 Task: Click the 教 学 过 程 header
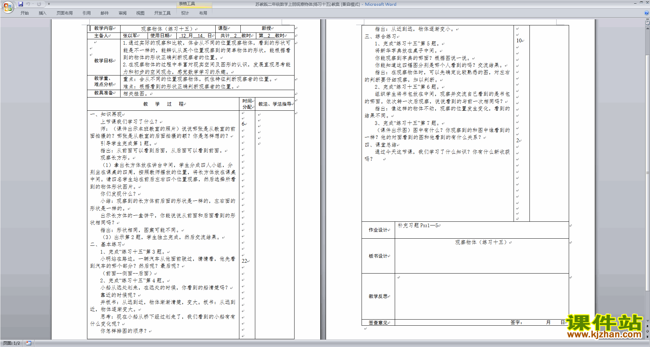coord(164,104)
